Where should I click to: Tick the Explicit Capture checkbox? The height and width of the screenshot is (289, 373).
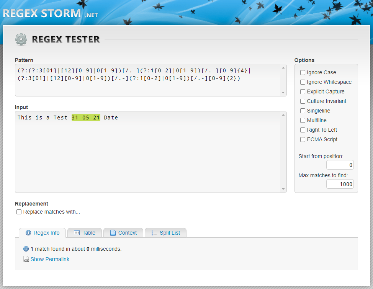pos(303,91)
